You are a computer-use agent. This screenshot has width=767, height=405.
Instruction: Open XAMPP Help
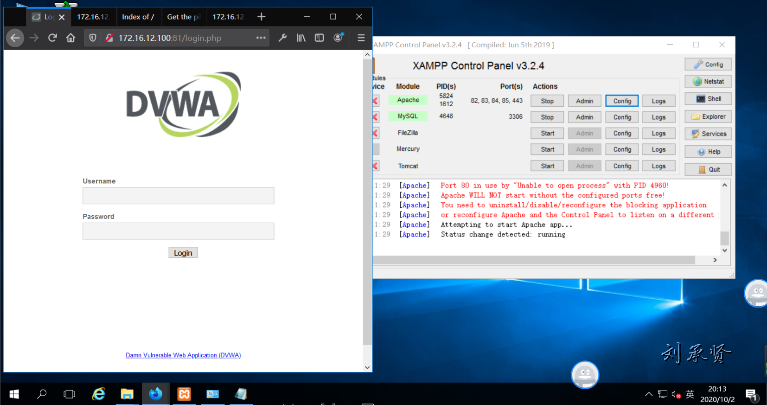tap(708, 152)
